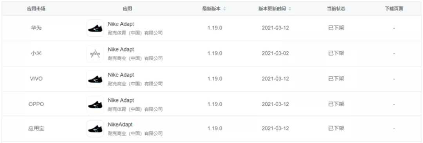
Task: Select the 2021-03-02 update date cell
Action: [x=275, y=53]
